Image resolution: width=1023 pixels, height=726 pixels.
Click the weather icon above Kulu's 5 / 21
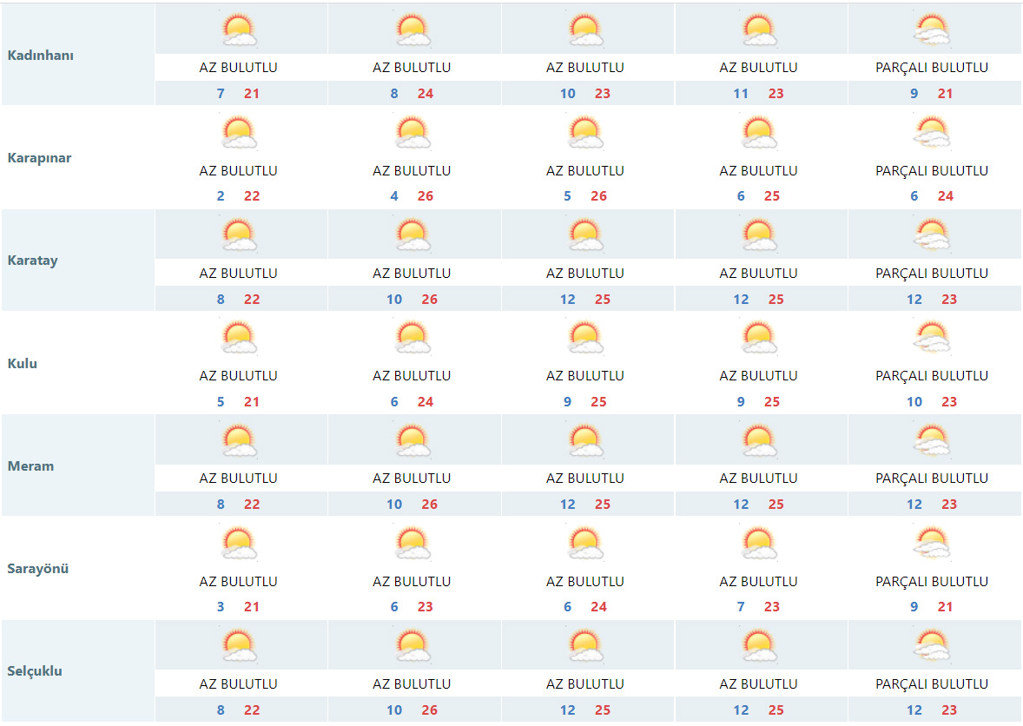239,338
